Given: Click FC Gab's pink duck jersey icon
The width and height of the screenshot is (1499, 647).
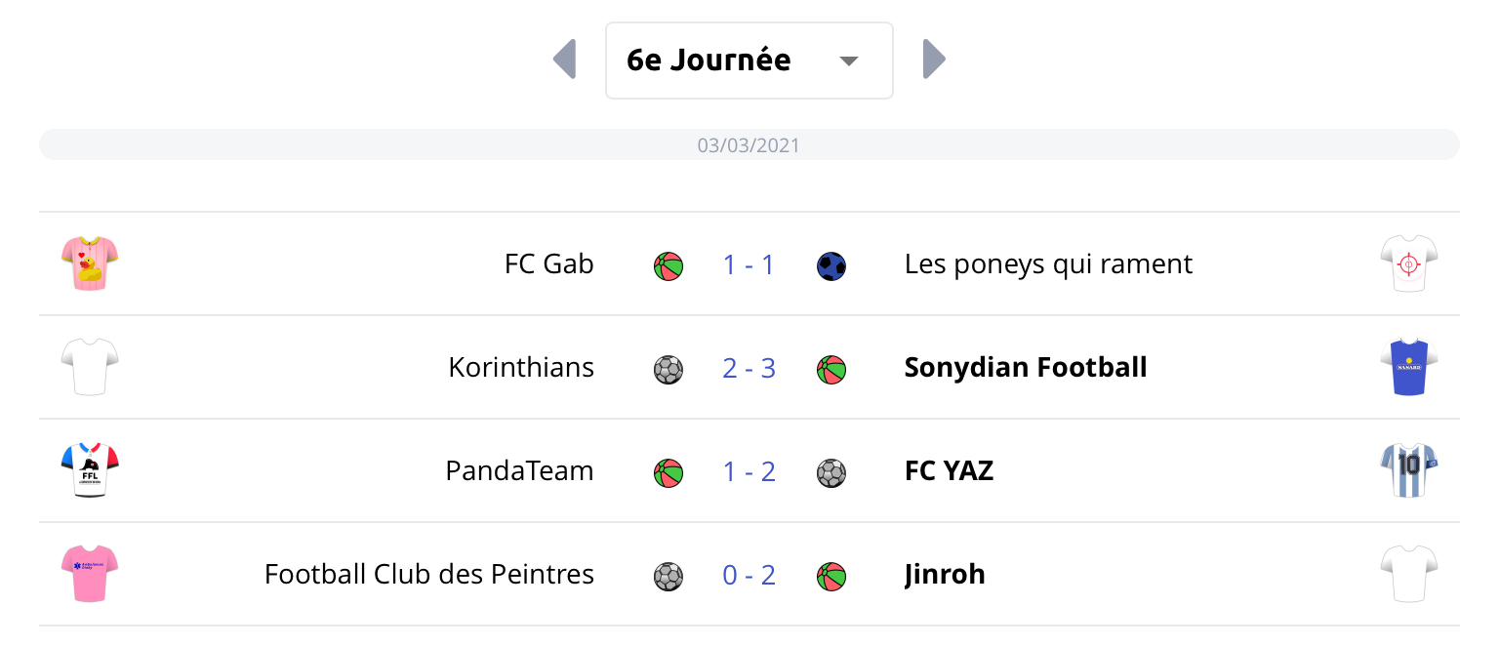Looking at the screenshot, I should point(90,264).
